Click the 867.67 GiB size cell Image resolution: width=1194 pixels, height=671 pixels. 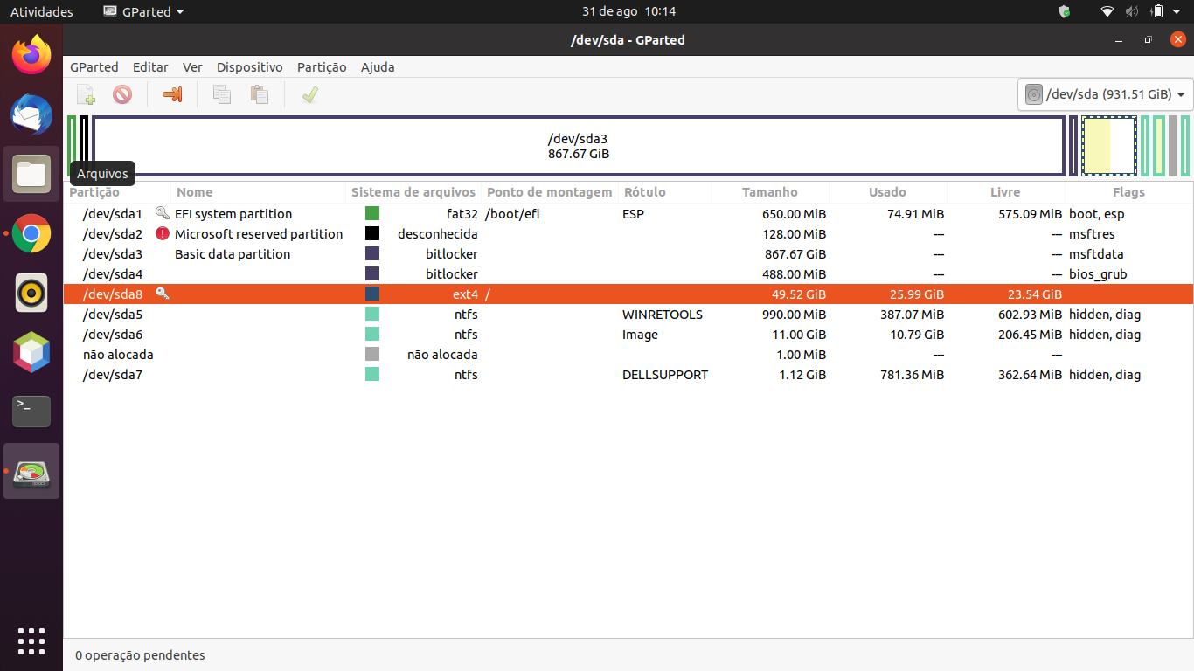(795, 253)
